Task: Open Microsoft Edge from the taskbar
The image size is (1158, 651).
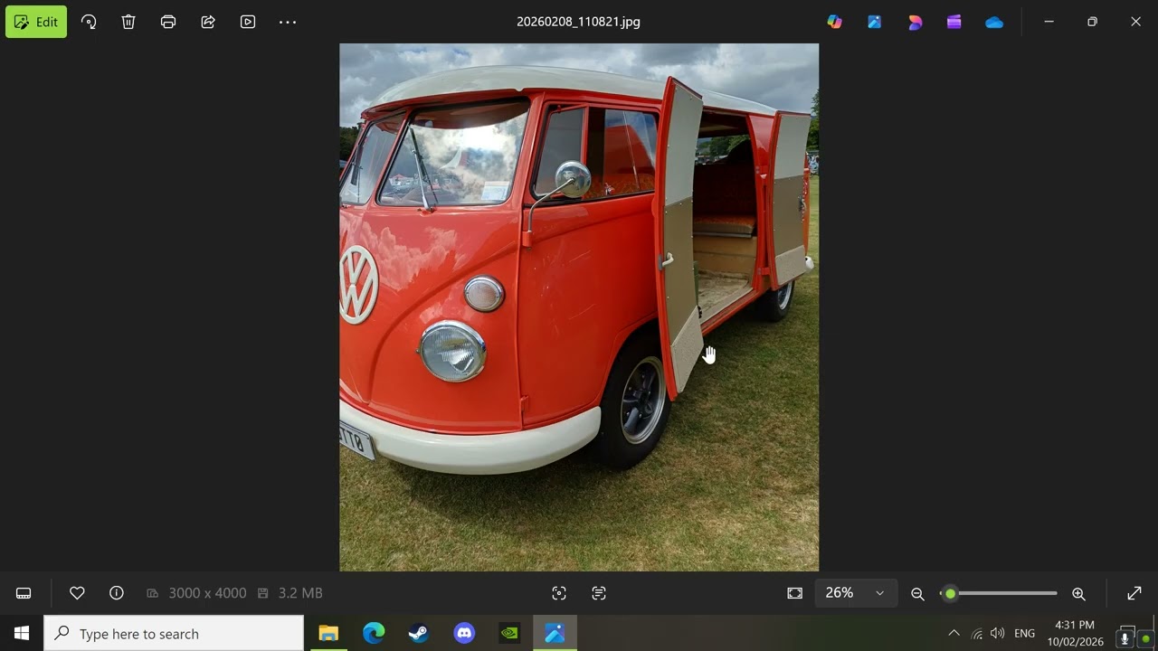Action: click(x=374, y=633)
